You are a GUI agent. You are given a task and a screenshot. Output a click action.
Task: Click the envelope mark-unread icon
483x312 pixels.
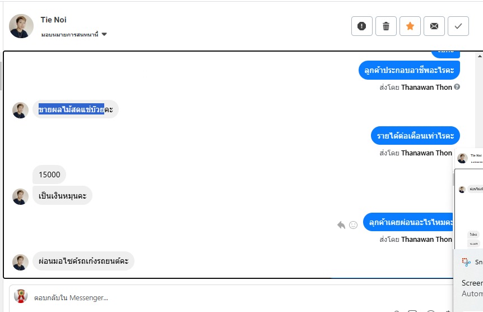click(x=434, y=26)
